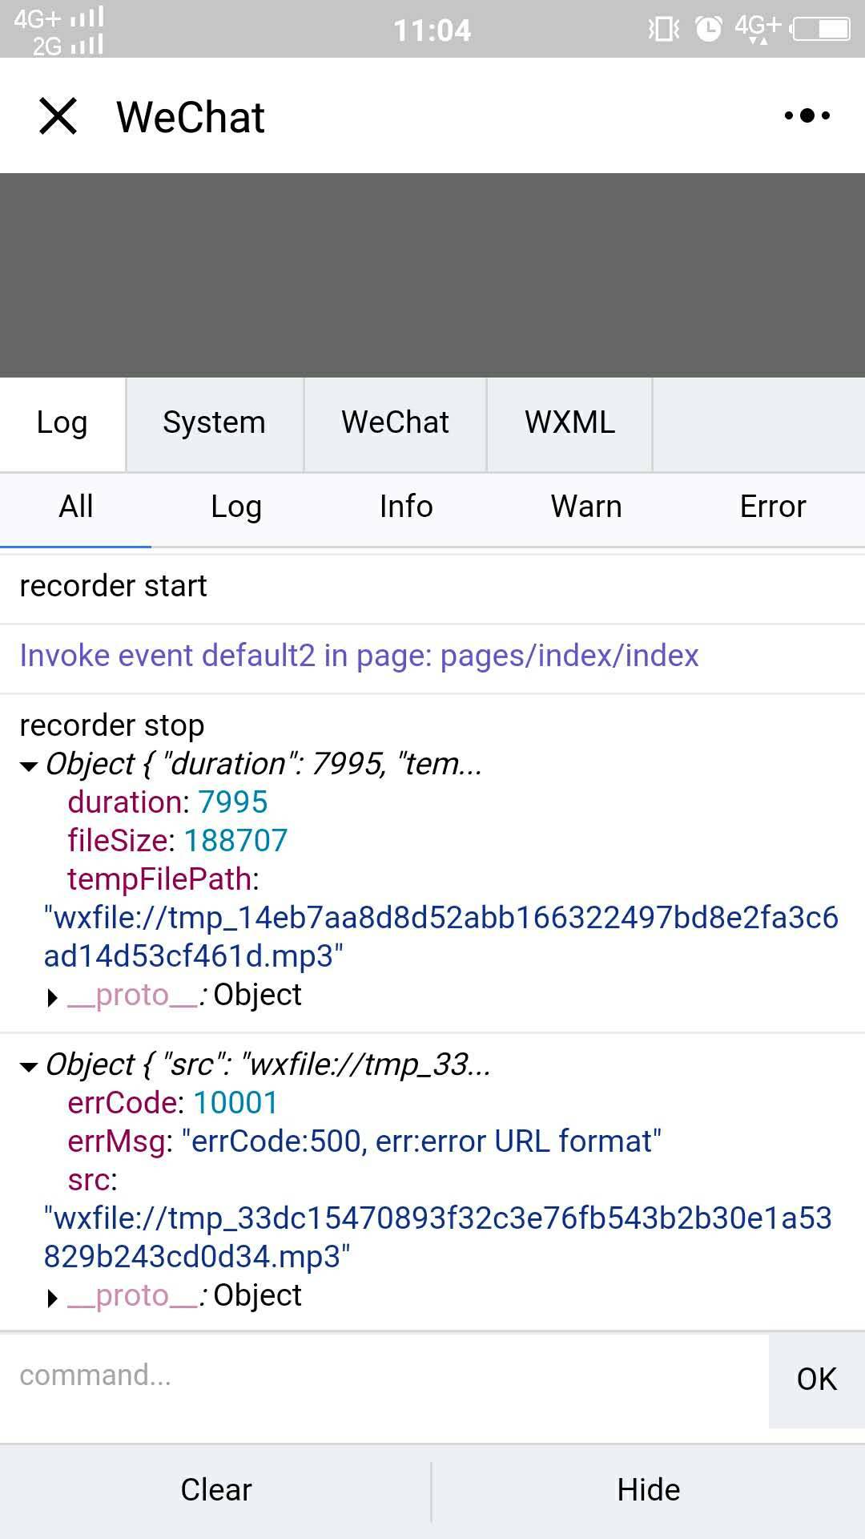Clear the console log output
The height and width of the screenshot is (1539, 865).
[x=215, y=1490]
